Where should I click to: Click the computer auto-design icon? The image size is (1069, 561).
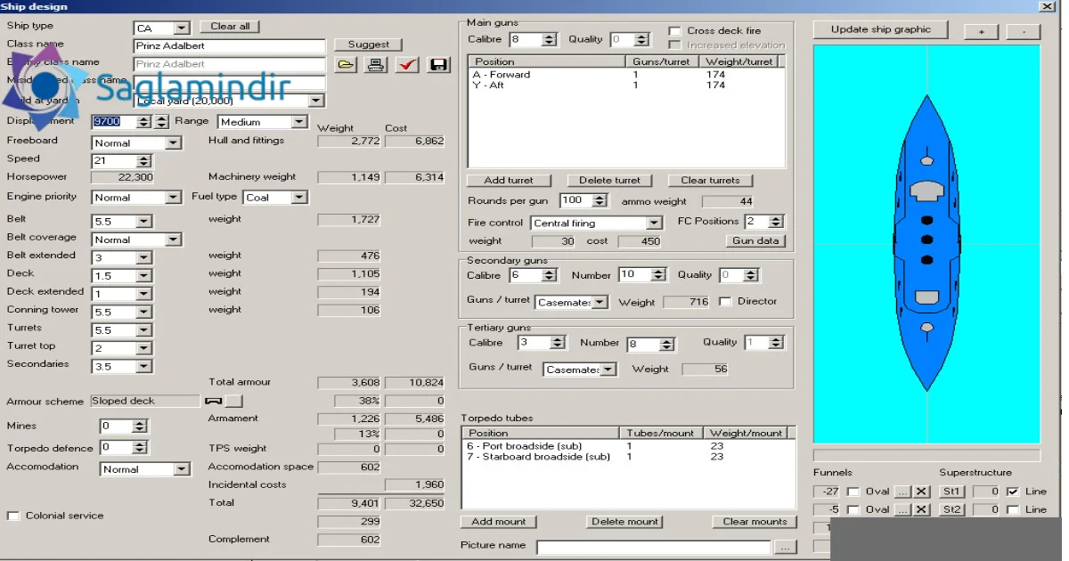click(x=376, y=64)
